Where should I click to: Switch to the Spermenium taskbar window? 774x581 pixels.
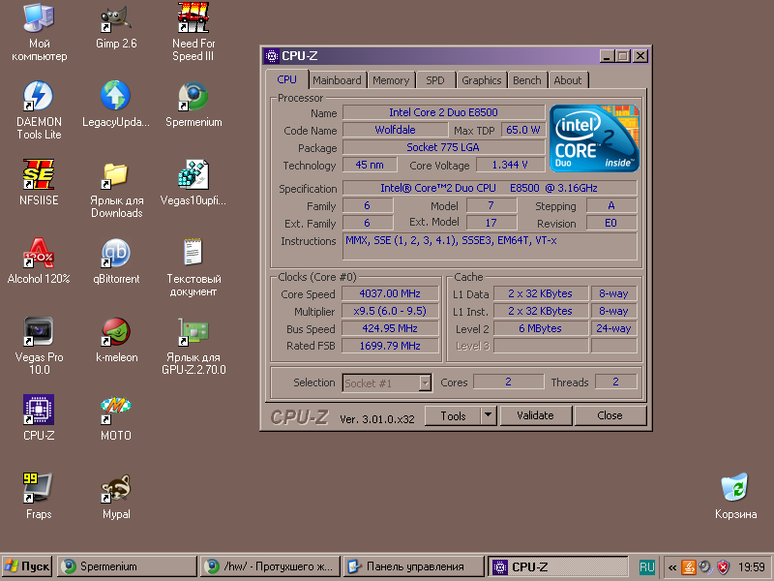pos(128,566)
